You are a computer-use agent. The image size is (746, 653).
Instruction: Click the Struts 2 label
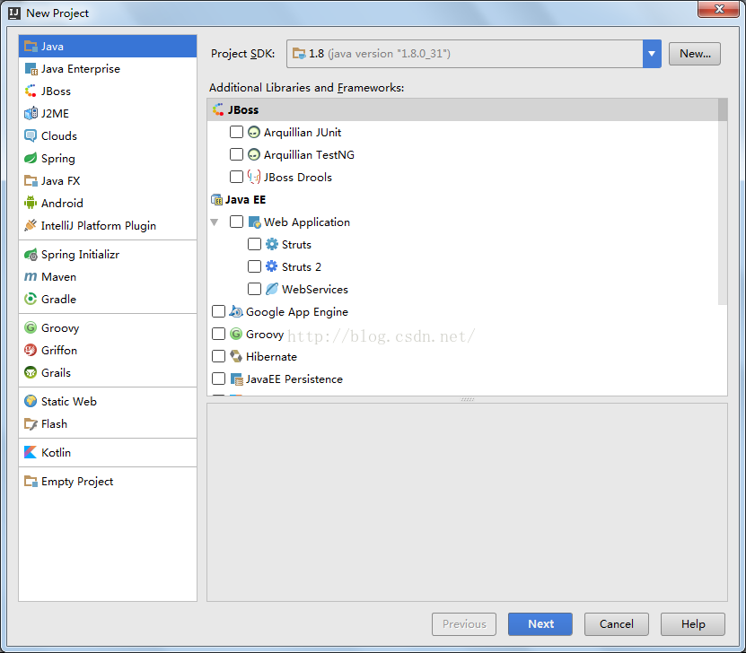click(301, 267)
